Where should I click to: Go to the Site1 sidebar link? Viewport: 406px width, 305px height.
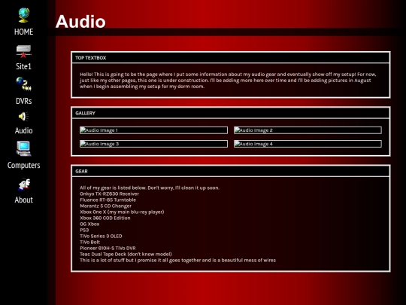(x=23, y=66)
